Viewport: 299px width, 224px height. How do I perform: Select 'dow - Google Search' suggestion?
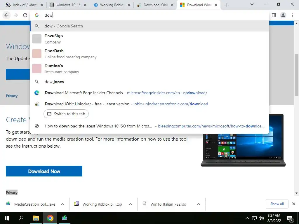149,26
